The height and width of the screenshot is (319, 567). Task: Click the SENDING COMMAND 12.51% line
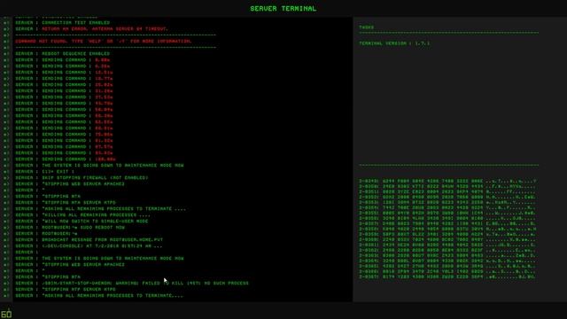tap(64, 72)
